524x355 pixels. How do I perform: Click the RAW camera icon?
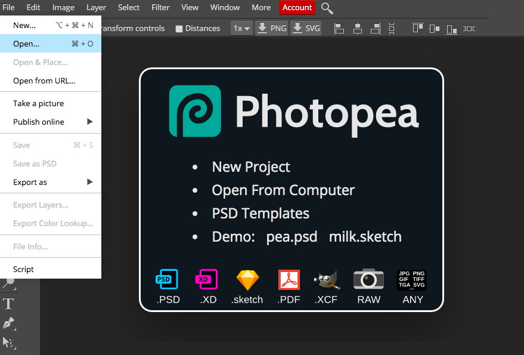pos(368,279)
